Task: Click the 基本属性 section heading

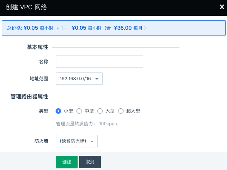Action: click(37, 47)
